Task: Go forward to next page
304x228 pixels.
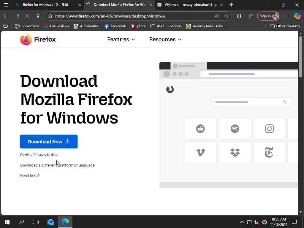Action: click(17, 16)
